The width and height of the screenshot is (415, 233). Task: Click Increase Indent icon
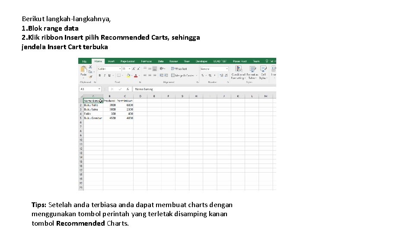[166, 75]
